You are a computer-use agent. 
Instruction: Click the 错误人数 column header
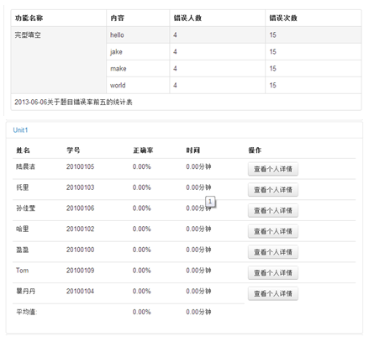point(187,18)
